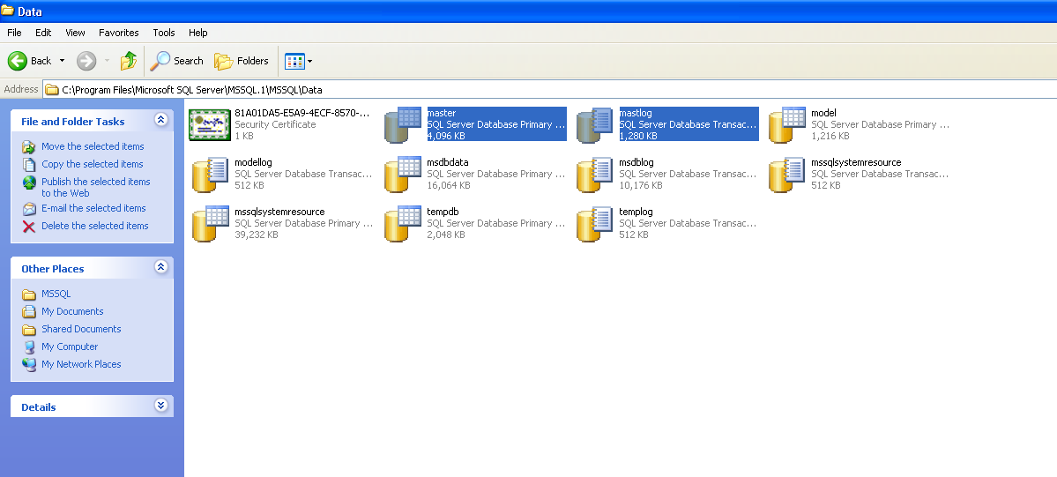
Task: Click Publish the selected items to the Web
Action: [96, 188]
